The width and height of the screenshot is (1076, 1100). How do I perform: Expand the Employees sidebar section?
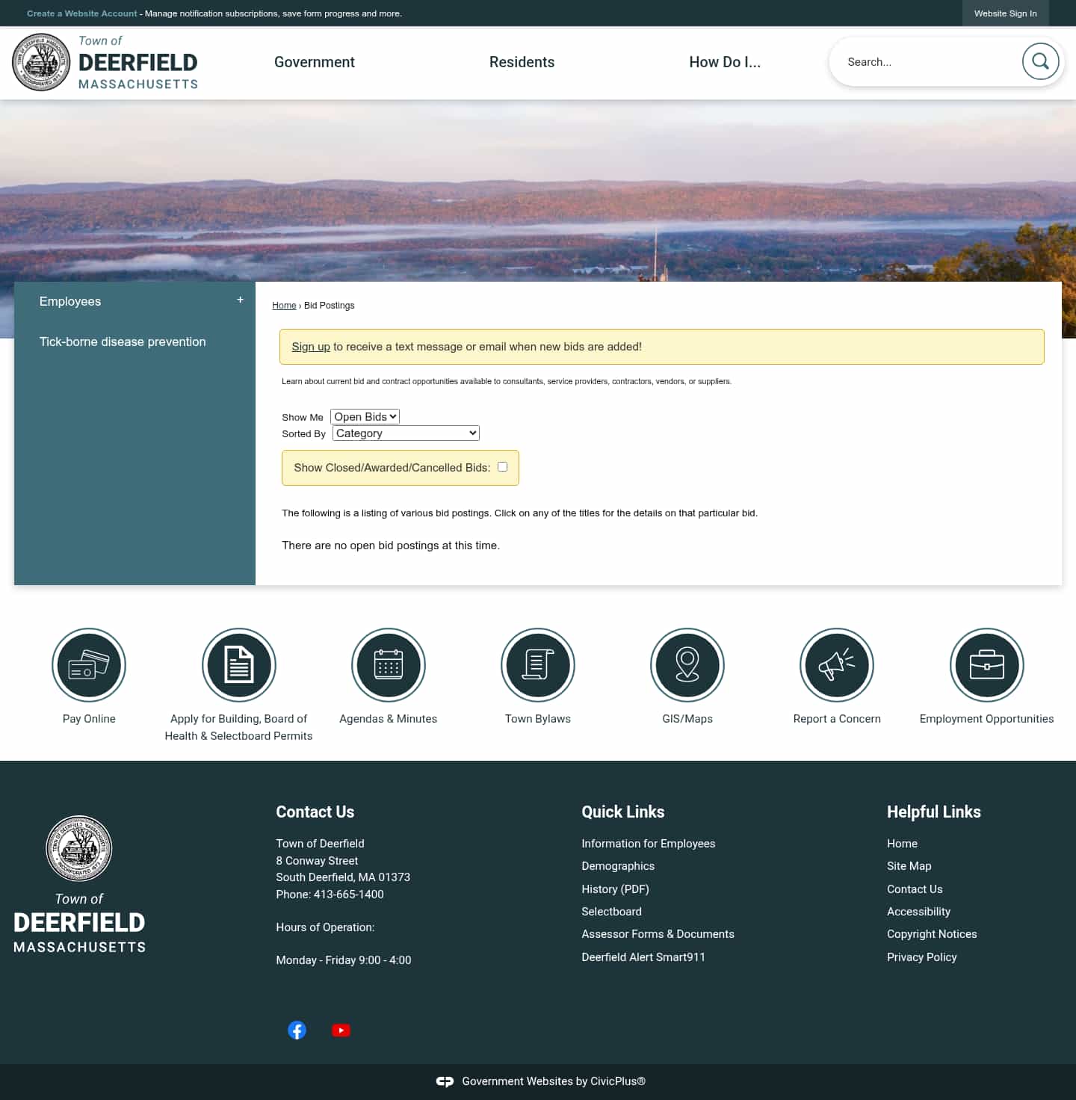tap(240, 299)
